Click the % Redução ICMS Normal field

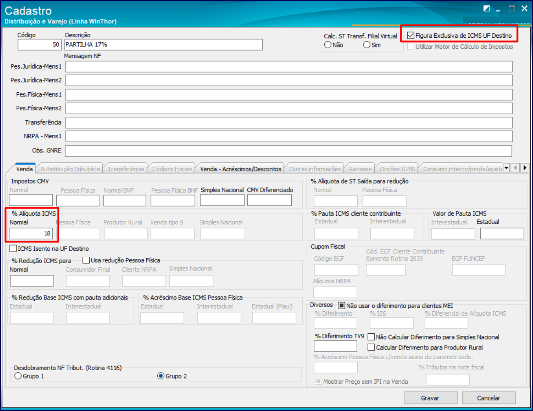32,281
